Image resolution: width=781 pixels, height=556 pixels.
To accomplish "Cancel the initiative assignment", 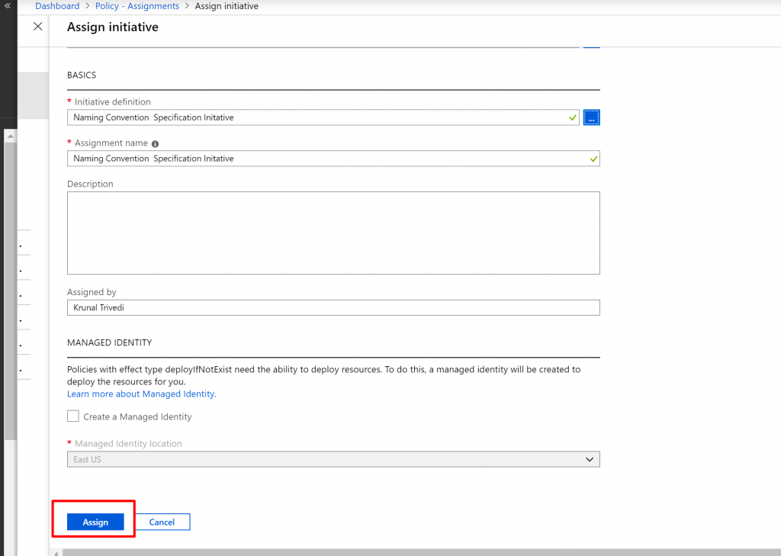I will [x=162, y=522].
